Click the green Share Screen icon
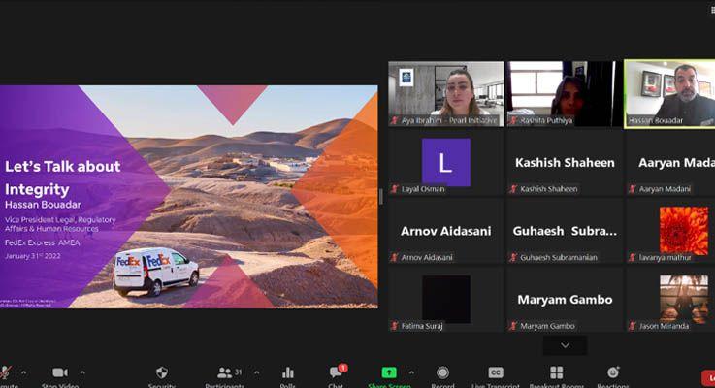 click(389, 372)
